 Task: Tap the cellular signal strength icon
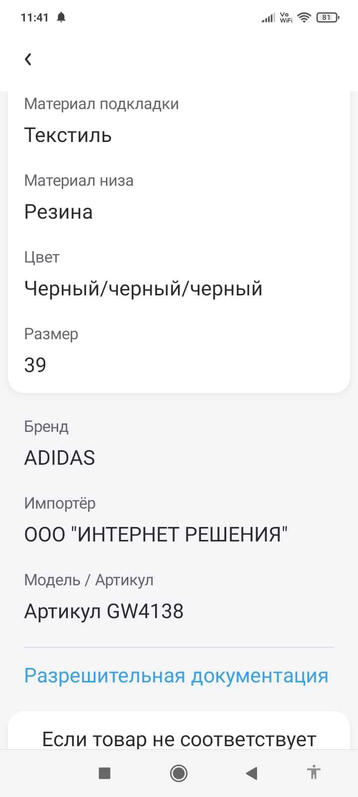coord(268,18)
